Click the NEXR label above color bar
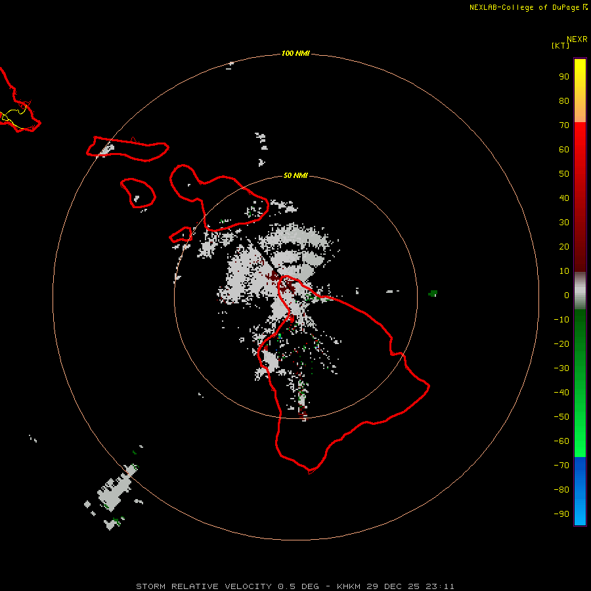 click(577, 39)
